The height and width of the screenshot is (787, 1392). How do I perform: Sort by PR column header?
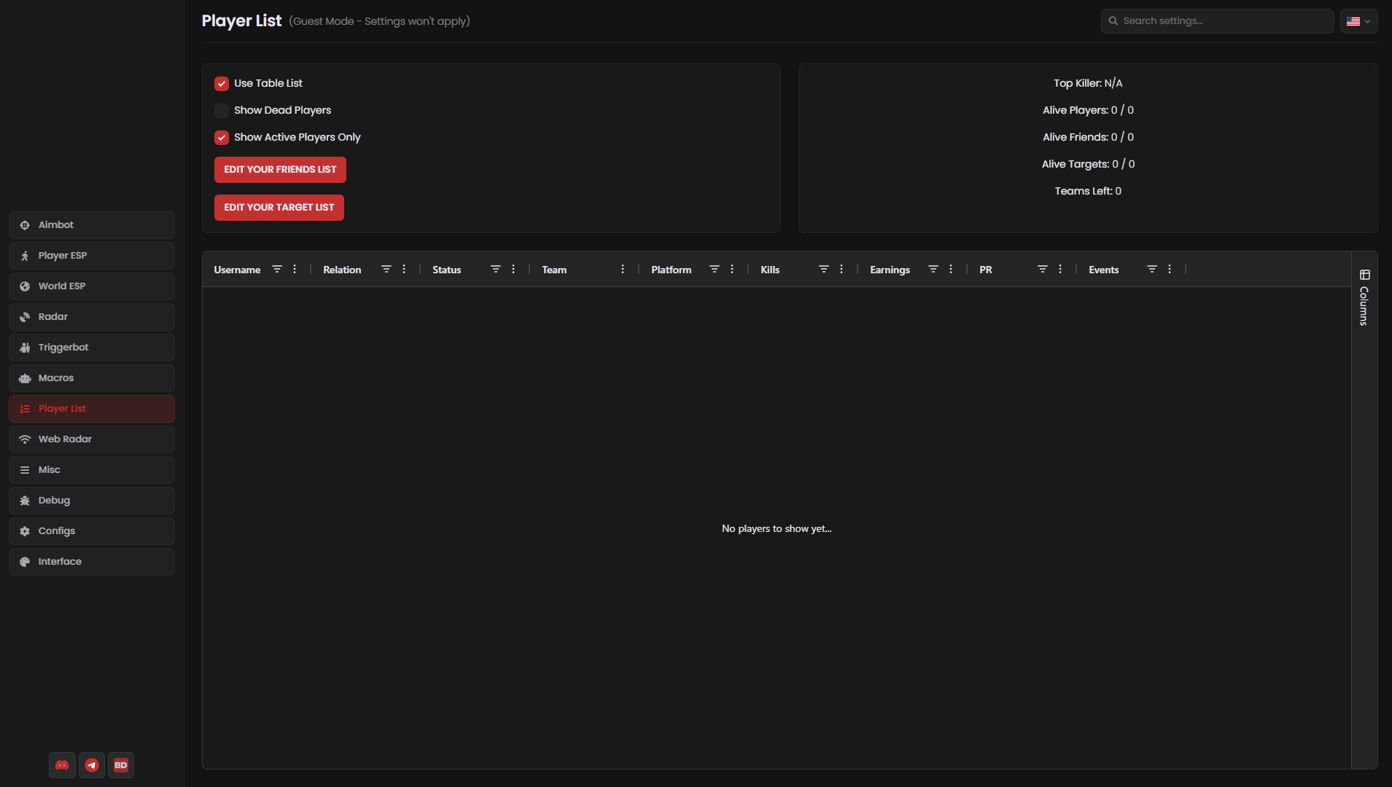(x=986, y=270)
